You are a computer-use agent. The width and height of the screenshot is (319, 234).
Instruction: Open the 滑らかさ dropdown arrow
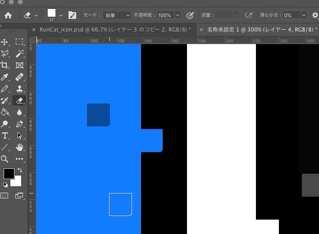pos(304,15)
